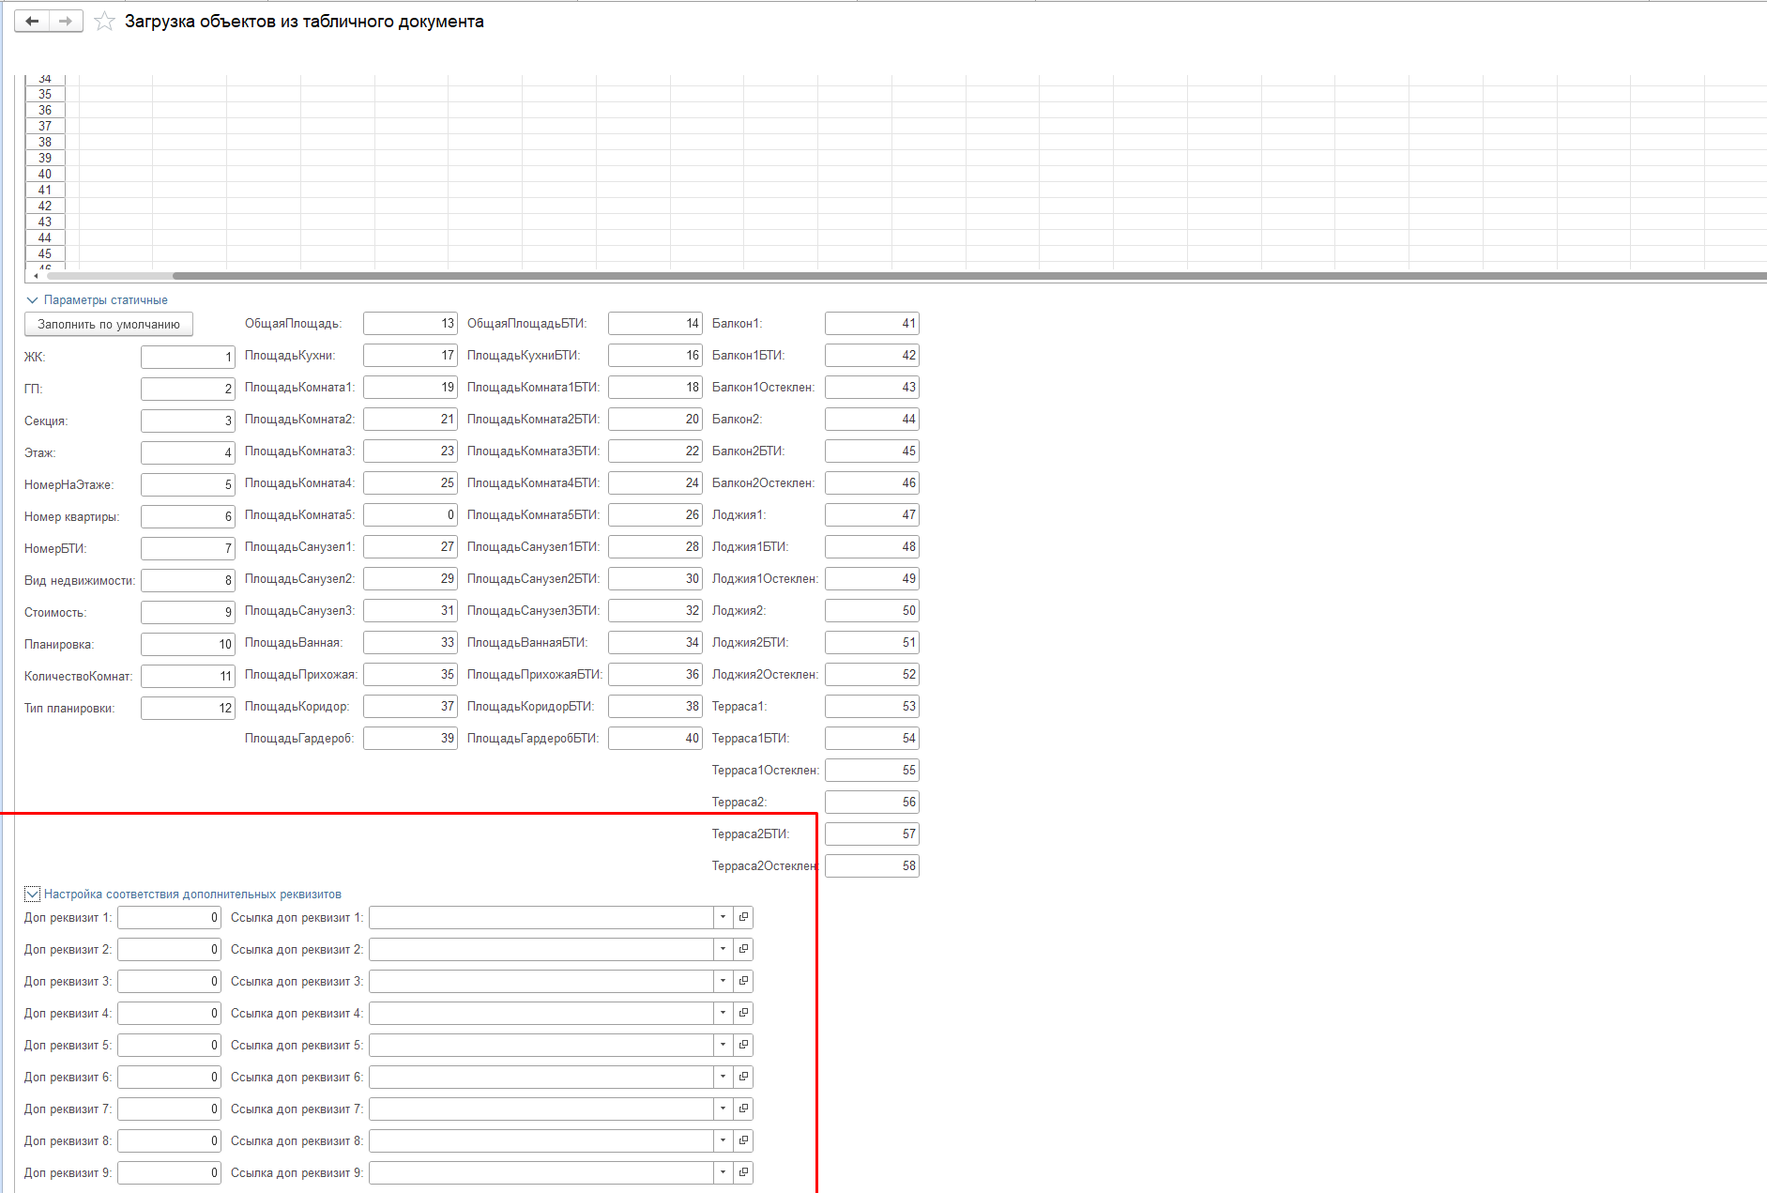
Task: Focus the Балкон1 field
Action: pyautogui.click(x=872, y=323)
